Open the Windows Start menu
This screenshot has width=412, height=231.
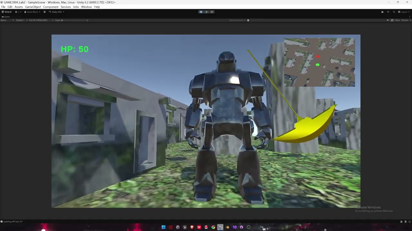point(164,227)
